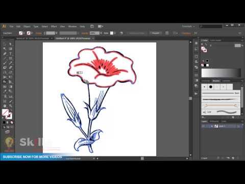Open the File menu
Screen dimensions: 245x184
[11, 27]
